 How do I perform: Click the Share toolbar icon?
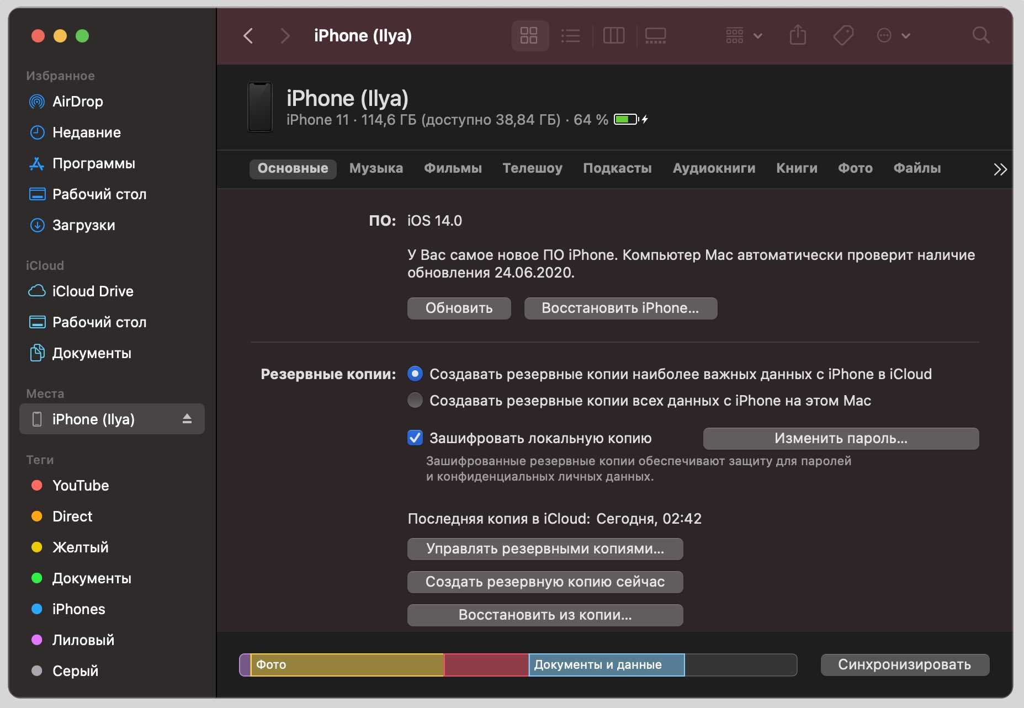pyautogui.click(x=798, y=36)
